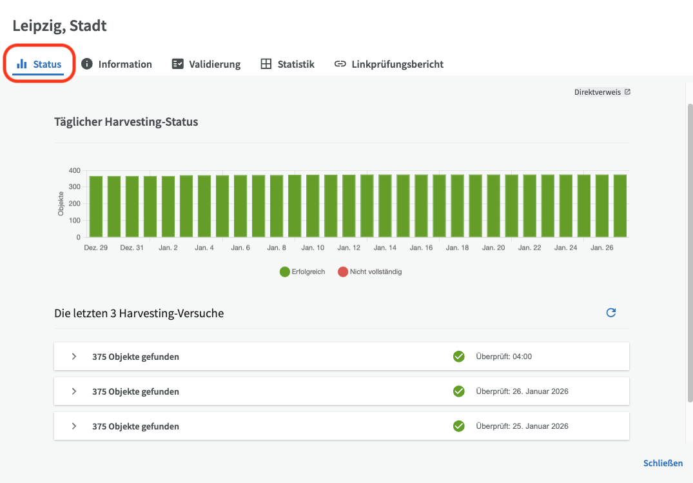The width and height of the screenshot is (693, 483).
Task: Click the Jan. 26 bar in chart
Action: [601, 206]
